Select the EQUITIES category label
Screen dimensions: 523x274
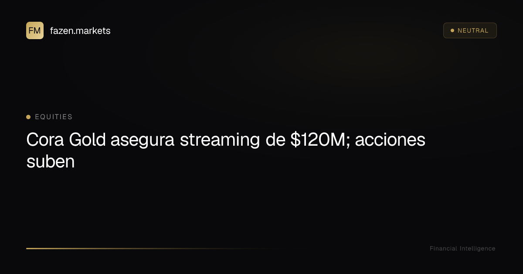point(54,117)
